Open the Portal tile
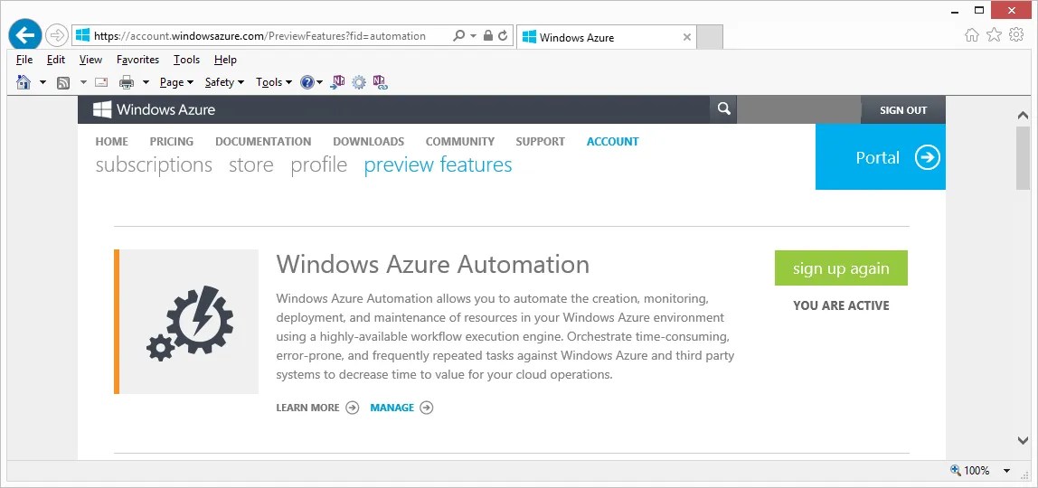Screen dimensions: 1038x488 pyautogui.click(x=881, y=156)
